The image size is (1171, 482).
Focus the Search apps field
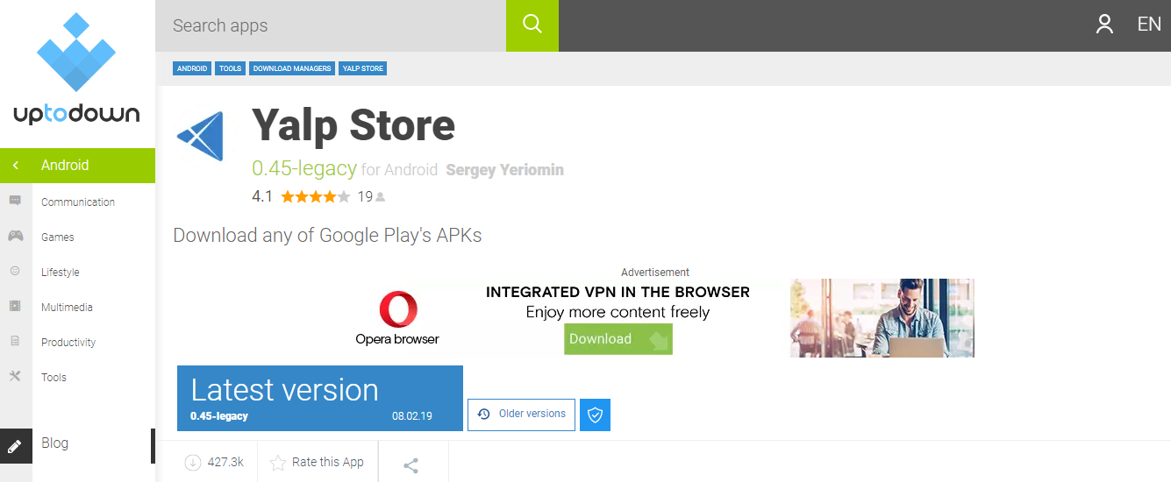click(x=331, y=25)
